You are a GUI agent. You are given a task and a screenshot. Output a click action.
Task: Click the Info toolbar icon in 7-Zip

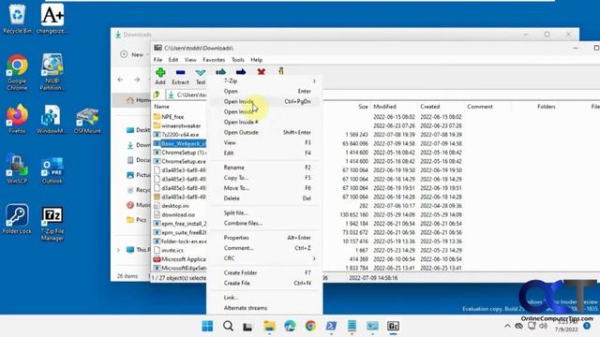[x=281, y=71]
